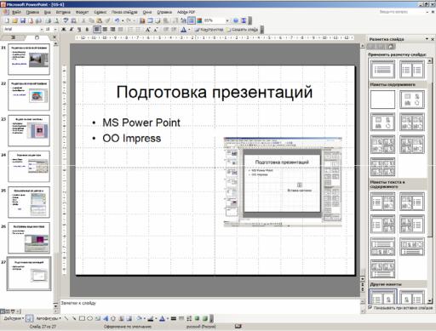Toggle show-when-inserting-slides checkbox
The image size is (436, 331).
(x=370, y=307)
